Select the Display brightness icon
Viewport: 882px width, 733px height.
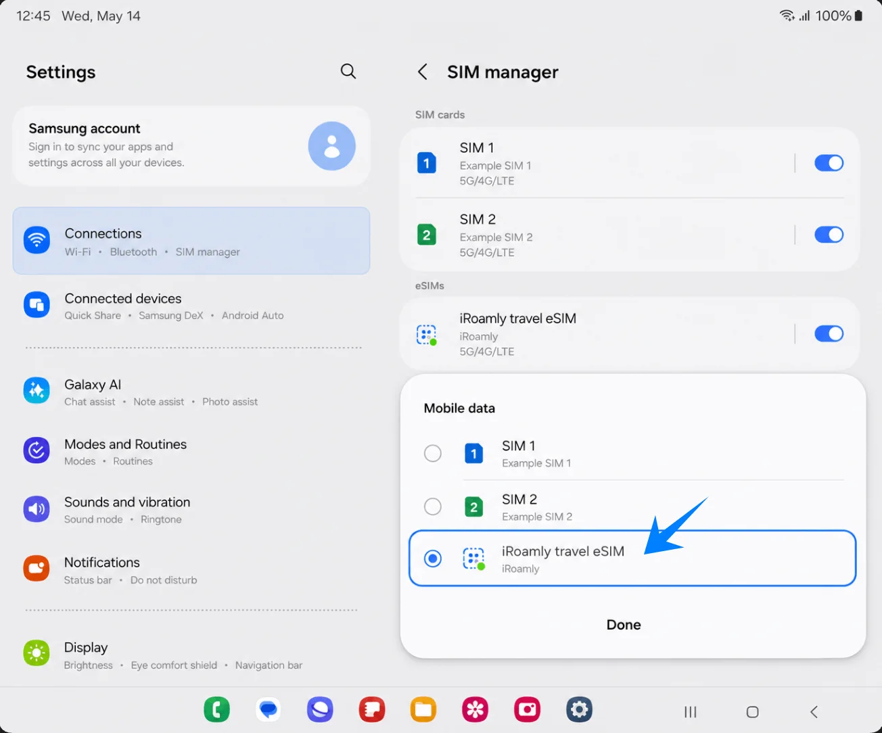coord(37,654)
